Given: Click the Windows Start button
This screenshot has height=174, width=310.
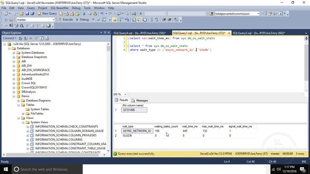Looking at the screenshot, I should [x=6, y=169].
